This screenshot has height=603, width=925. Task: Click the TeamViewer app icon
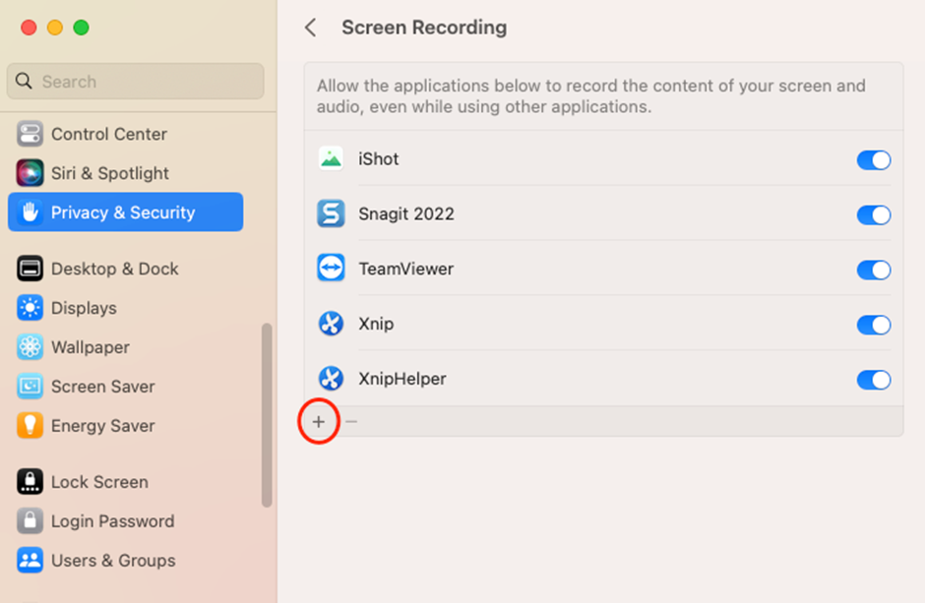331,269
